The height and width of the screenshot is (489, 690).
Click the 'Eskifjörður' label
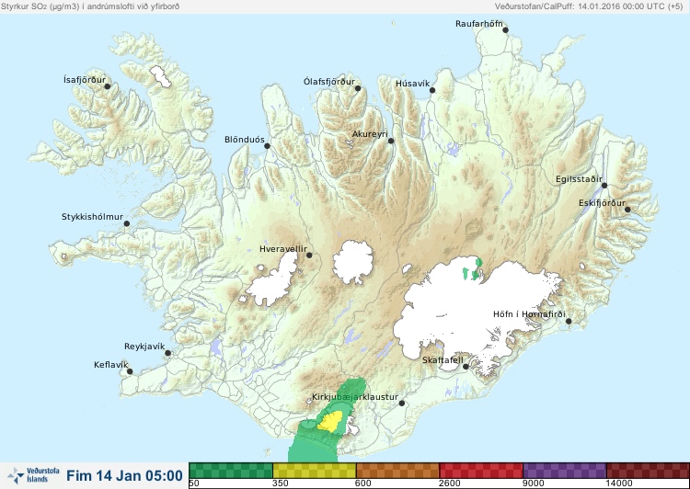602,203
